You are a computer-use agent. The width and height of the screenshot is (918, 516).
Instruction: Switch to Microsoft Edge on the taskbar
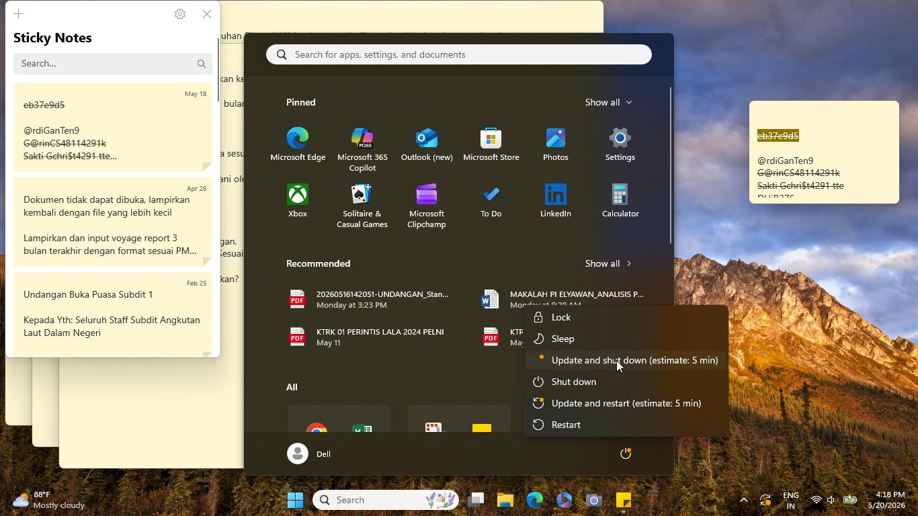click(535, 500)
